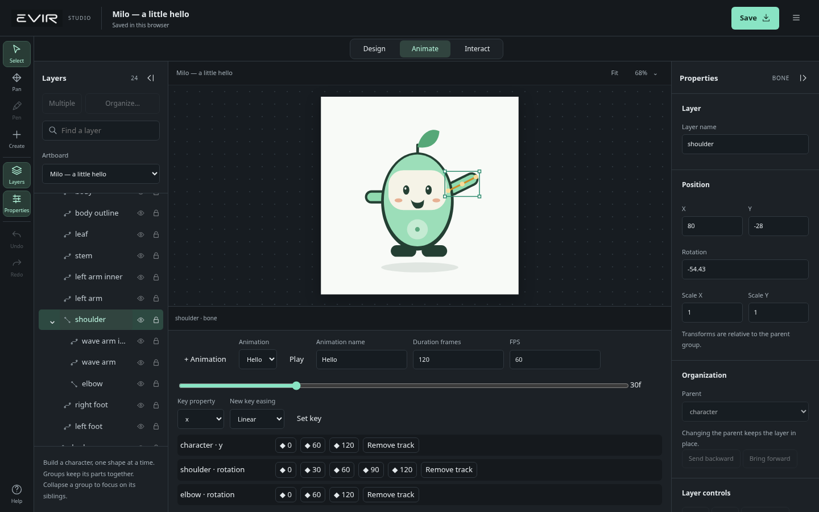This screenshot has height=512, width=819.
Task: Hide the stem layer
Action: point(140,256)
